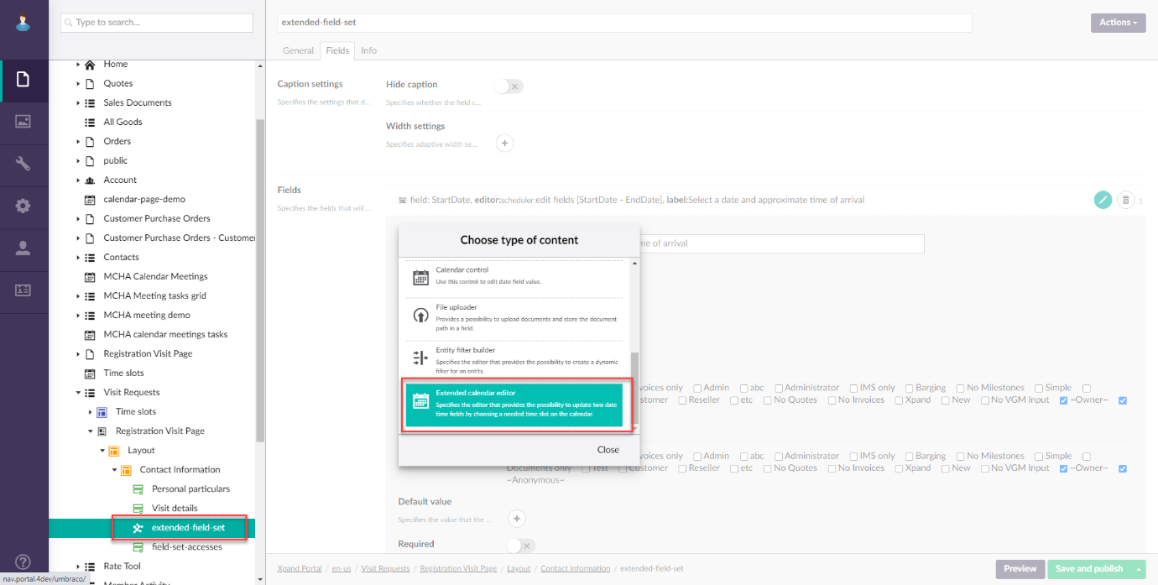This screenshot has width=1158, height=585.
Task: Select the Entity filter builder icon
Action: pos(420,356)
